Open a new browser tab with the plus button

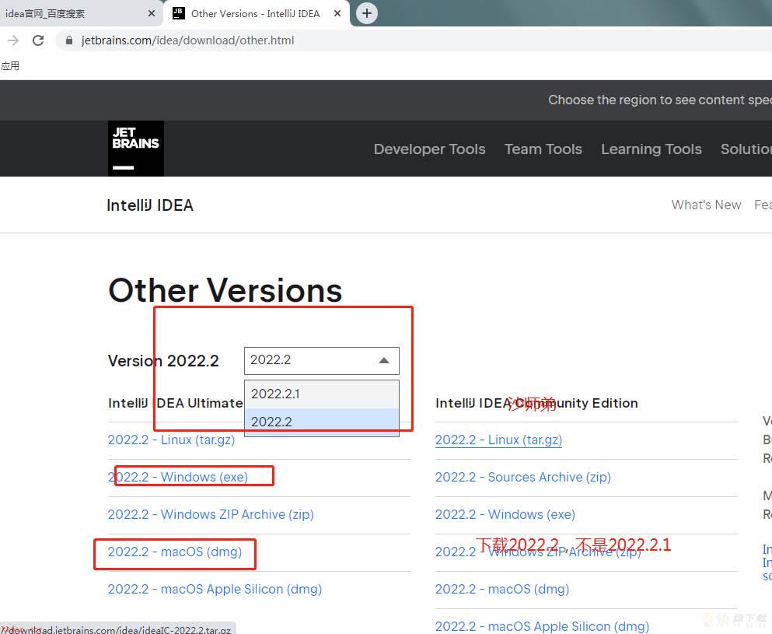(367, 13)
